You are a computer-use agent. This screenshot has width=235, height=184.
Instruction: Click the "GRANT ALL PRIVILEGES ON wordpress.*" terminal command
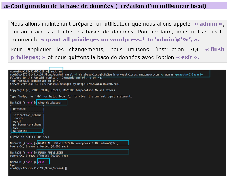point(78,143)
